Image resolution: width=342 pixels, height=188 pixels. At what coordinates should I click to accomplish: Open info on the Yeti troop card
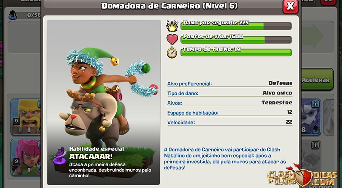[316, 104]
